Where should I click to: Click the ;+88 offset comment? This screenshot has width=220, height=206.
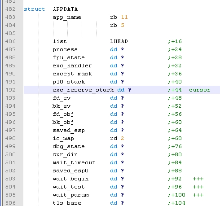(x=175, y=171)
